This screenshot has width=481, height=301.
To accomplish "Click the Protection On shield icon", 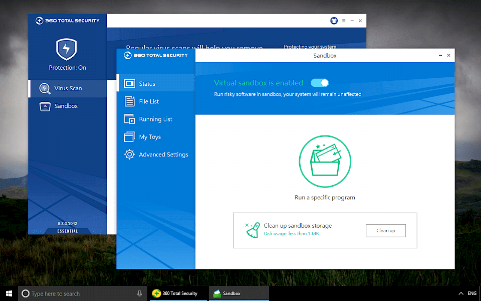I will [66, 49].
